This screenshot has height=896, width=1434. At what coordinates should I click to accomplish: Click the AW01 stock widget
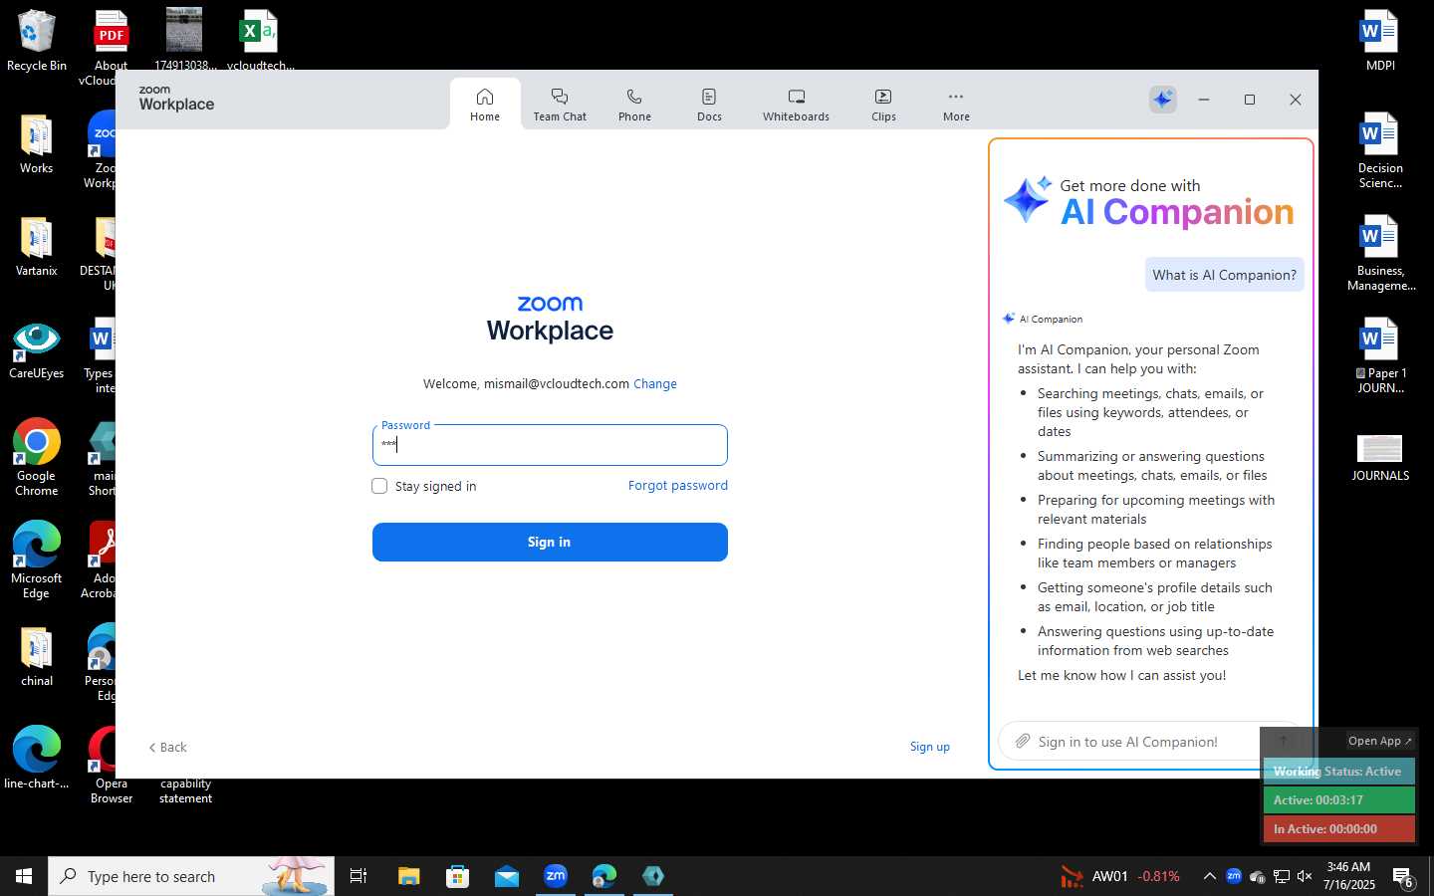(x=1120, y=876)
